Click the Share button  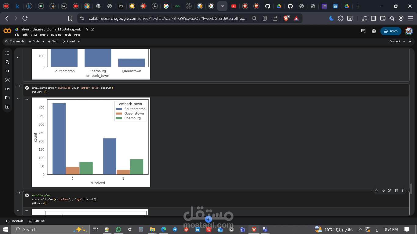[x=391, y=31]
